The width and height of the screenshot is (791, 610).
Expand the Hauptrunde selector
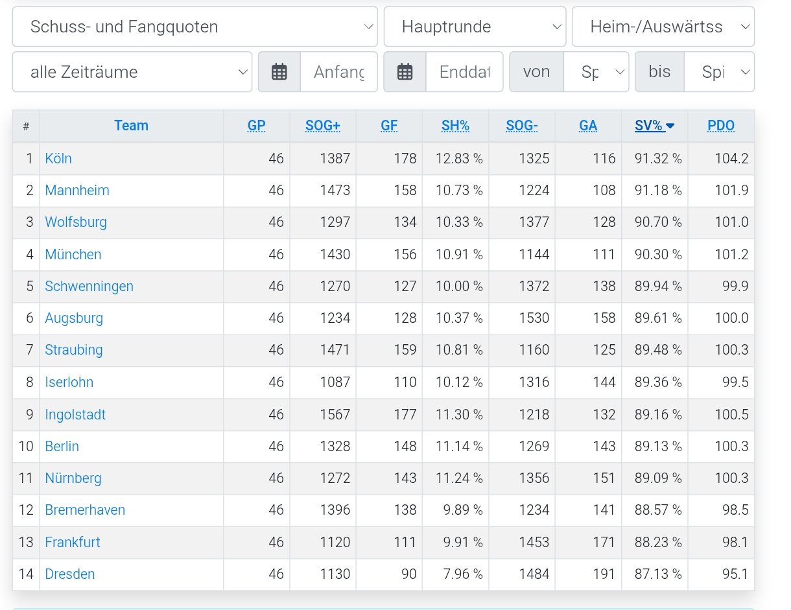tap(475, 27)
